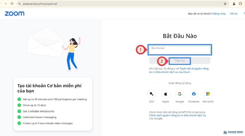Select the Facebook sign-up icon
Image resolution: width=245 pixels, height=136 pixels.
[x=194, y=94]
